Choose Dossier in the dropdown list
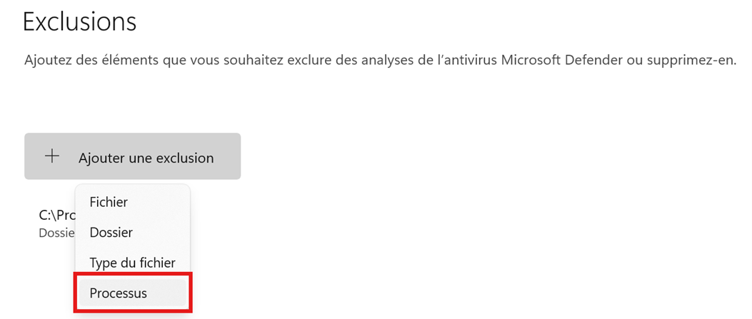This screenshot has height=319, width=752. click(x=111, y=232)
